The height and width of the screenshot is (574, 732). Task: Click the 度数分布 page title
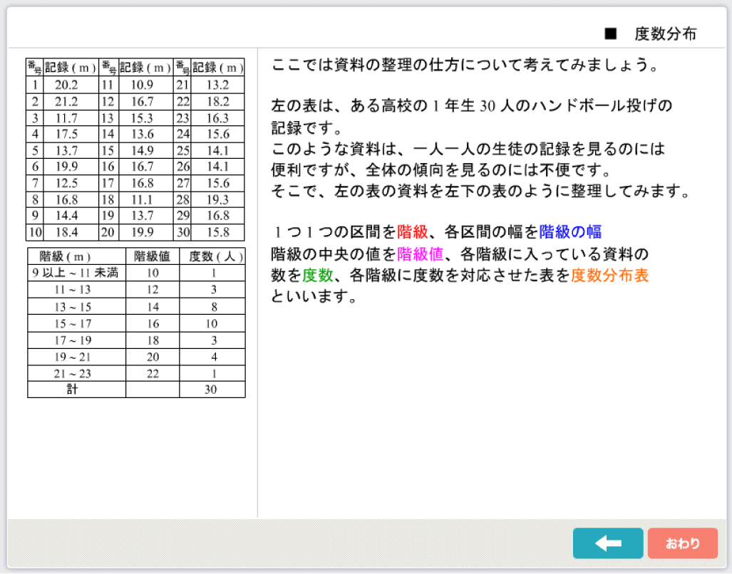[x=665, y=33]
